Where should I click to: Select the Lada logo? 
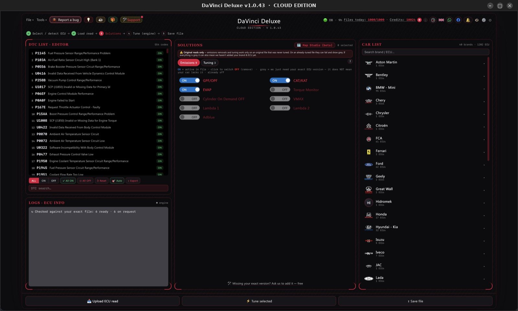[368, 279]
